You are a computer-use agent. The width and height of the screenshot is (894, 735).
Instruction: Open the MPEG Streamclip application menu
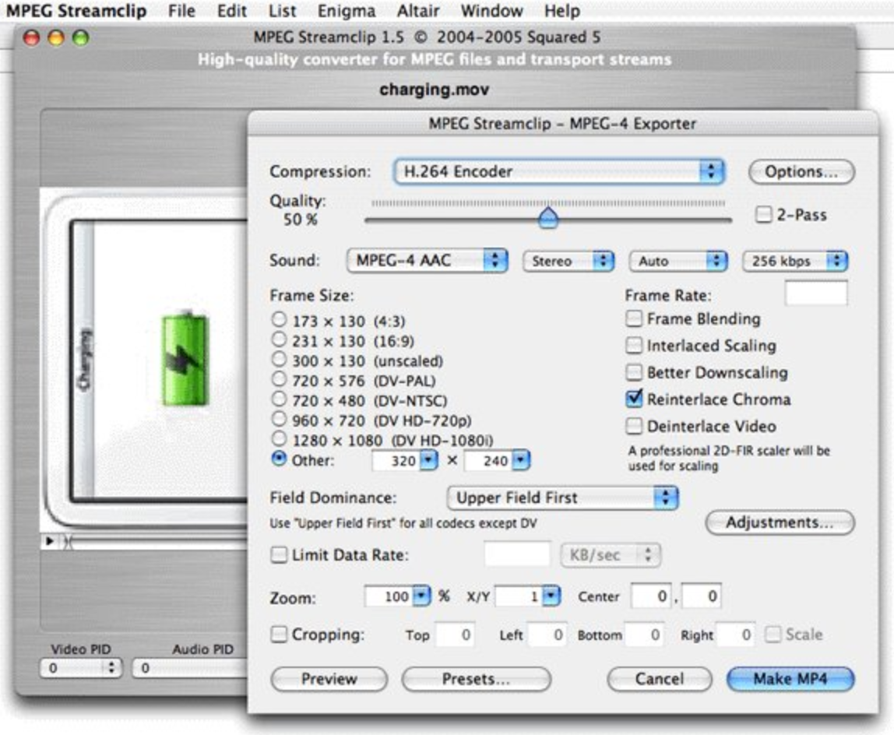(x=76, y=11)
